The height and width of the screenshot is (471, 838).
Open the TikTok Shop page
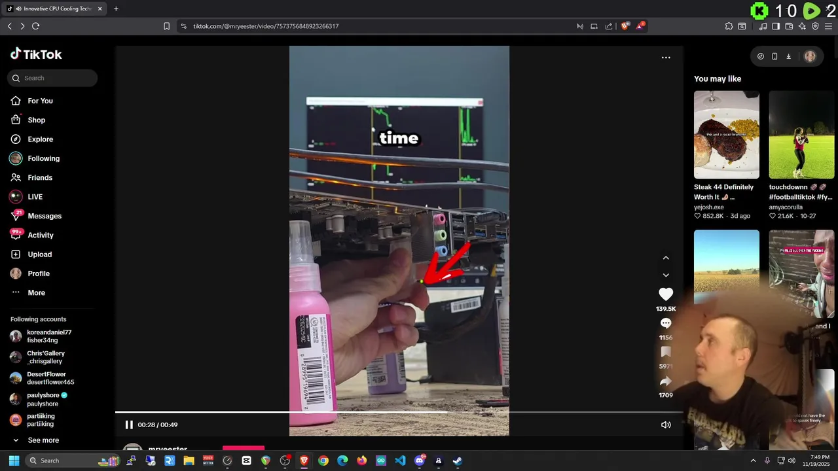point(36,120)
